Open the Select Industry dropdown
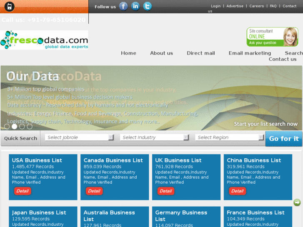303x227 pixels. coord(154,137)
